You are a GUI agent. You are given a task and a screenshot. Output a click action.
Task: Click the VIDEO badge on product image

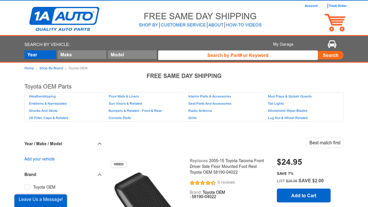119,164
